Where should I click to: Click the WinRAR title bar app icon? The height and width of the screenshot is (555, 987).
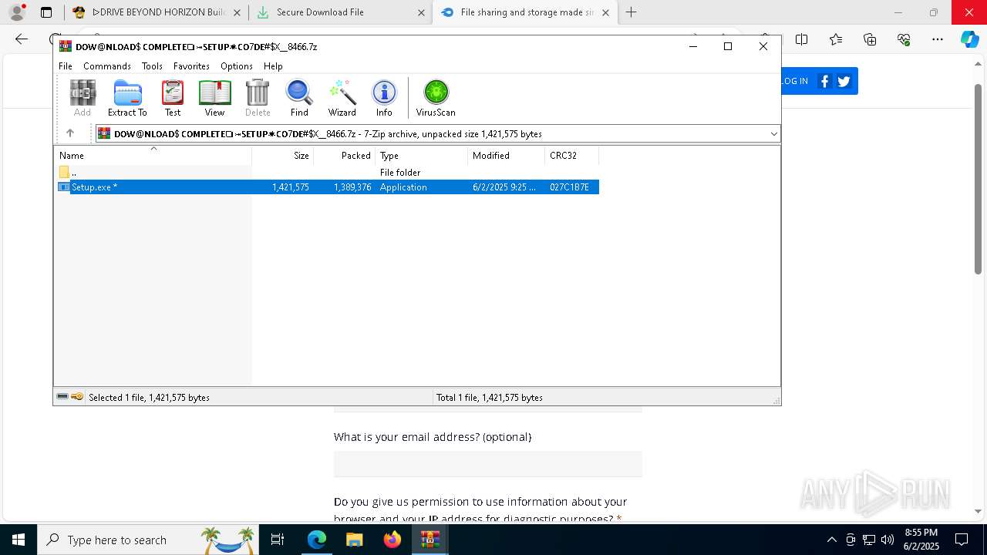click(x=65, y=46)
